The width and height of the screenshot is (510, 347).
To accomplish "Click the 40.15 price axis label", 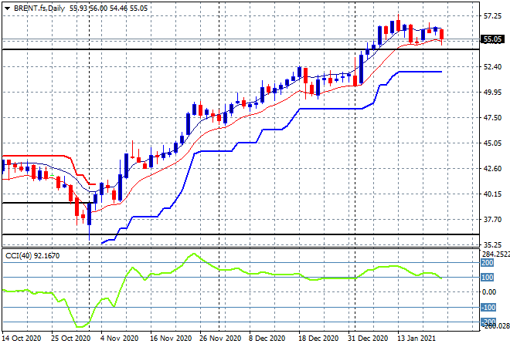I will 492,194.
